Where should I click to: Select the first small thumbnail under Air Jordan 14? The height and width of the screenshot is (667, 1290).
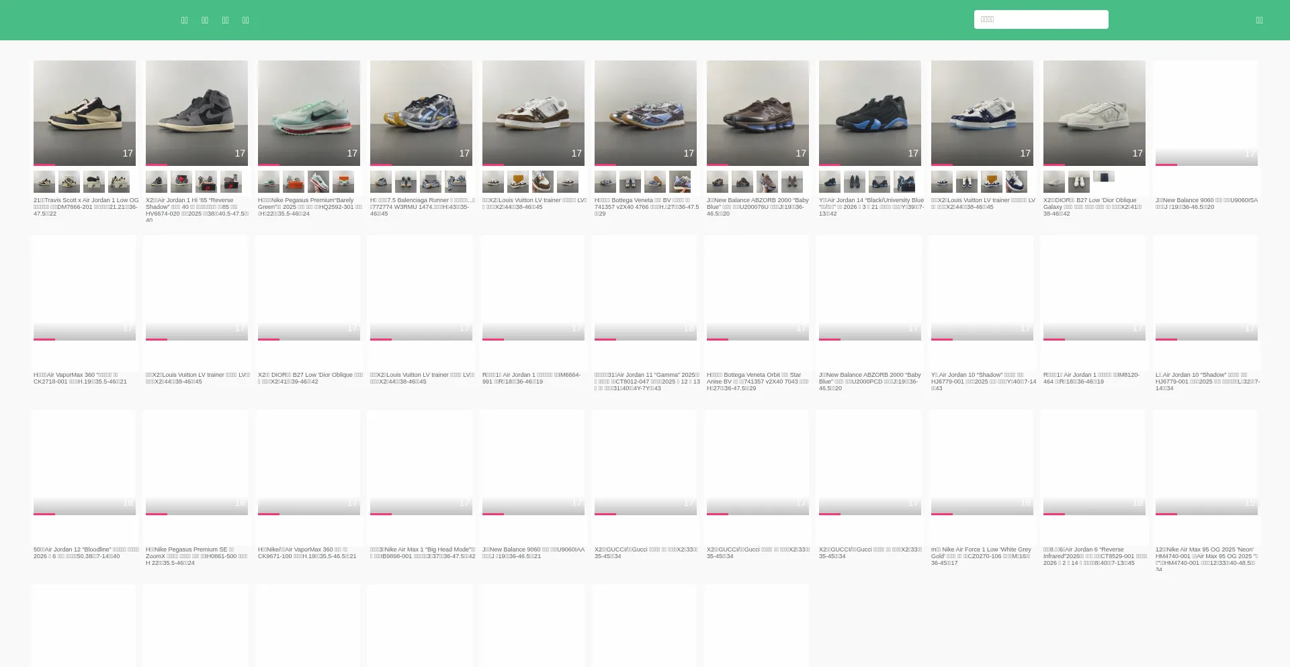pyautogui.click(x=830, y=181)
